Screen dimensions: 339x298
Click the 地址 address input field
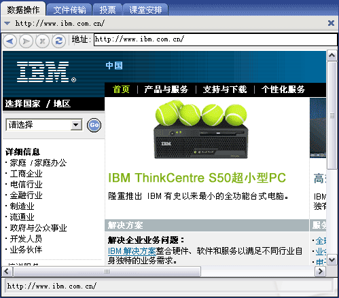tap(215, 39)
